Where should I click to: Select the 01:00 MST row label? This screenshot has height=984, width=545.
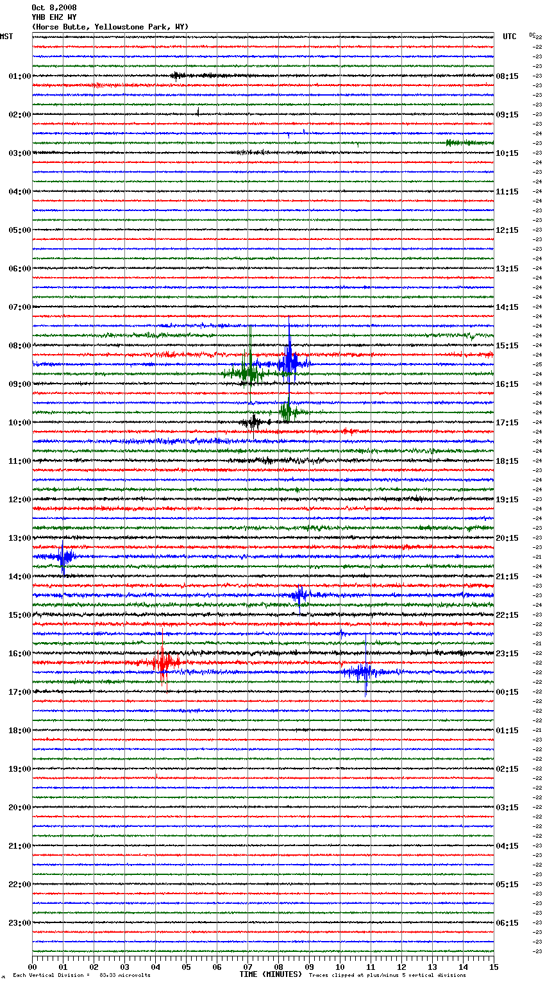coord(20,76)
